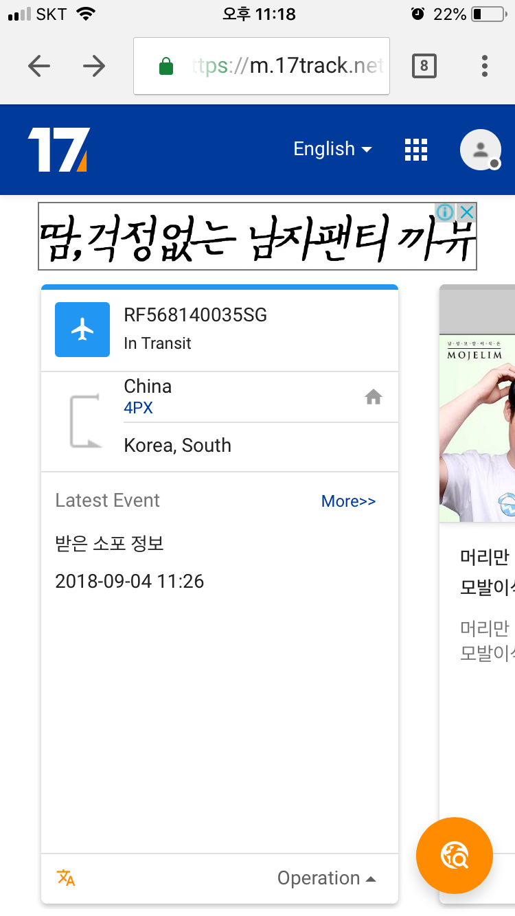The width and height of the screenshot is (515, 916).
Task: Tap tracking number RF568140035SG
Action: pos(196,315)
